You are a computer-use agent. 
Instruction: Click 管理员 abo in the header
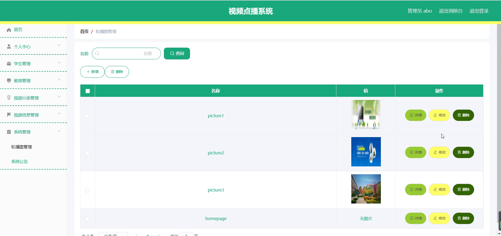click(420, 11)
